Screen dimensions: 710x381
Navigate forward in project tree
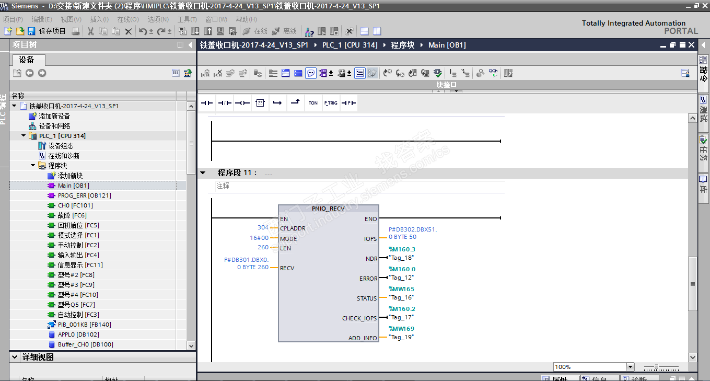pyautogui.click(x=42, y=73)
